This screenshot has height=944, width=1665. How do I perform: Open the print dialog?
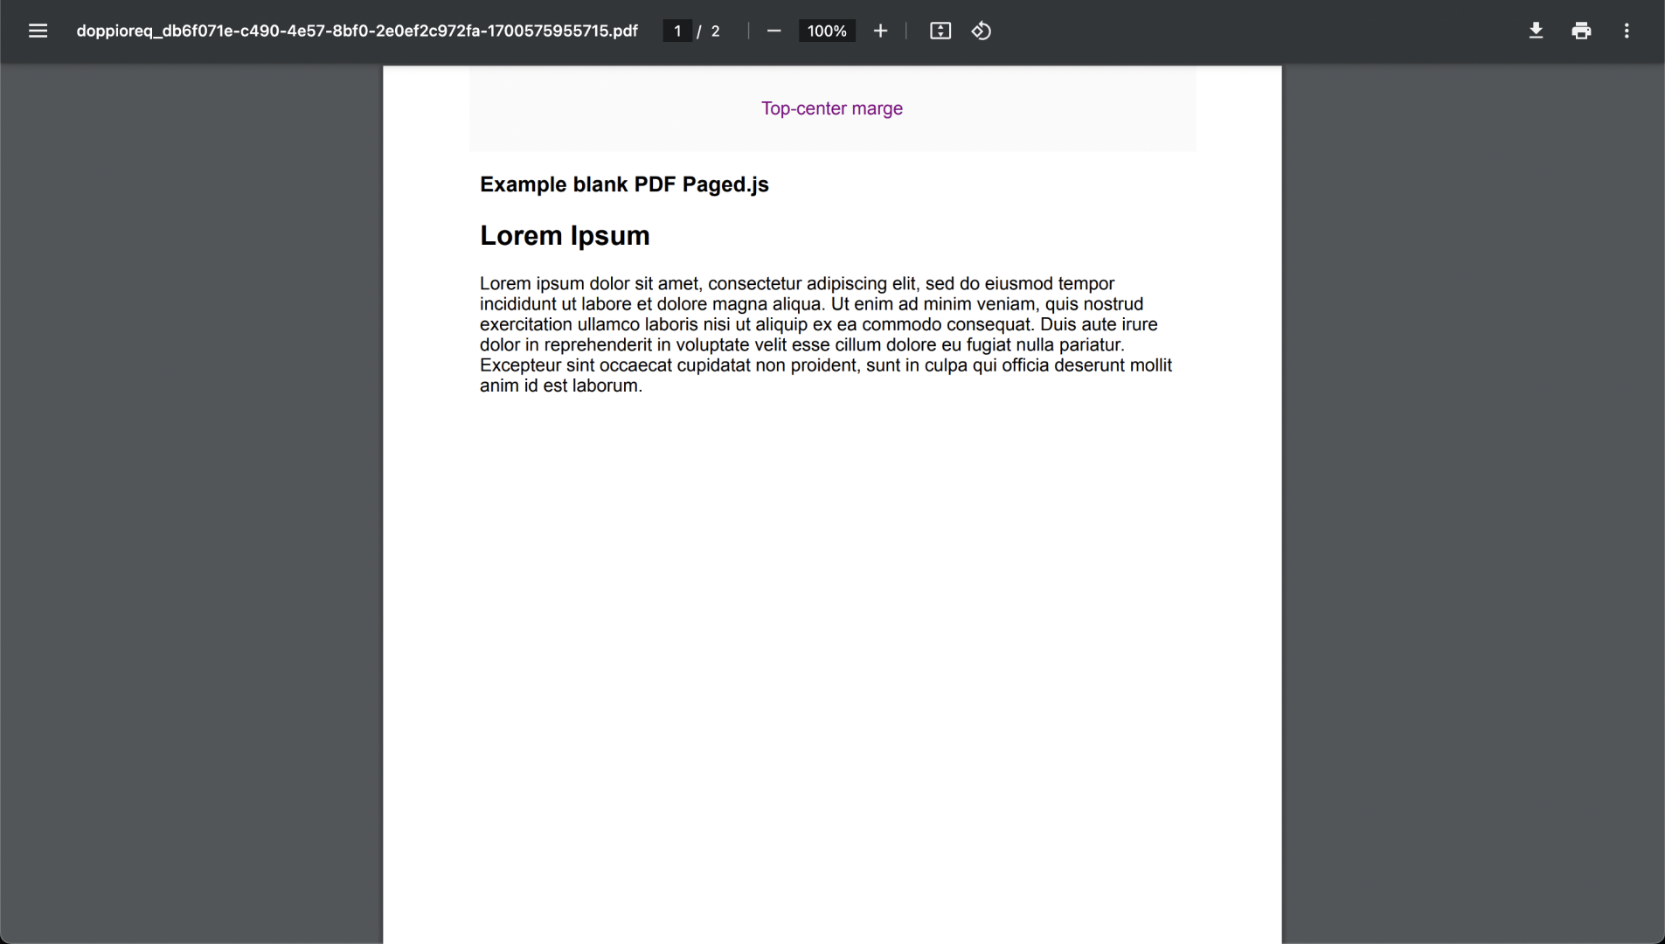1581,31
